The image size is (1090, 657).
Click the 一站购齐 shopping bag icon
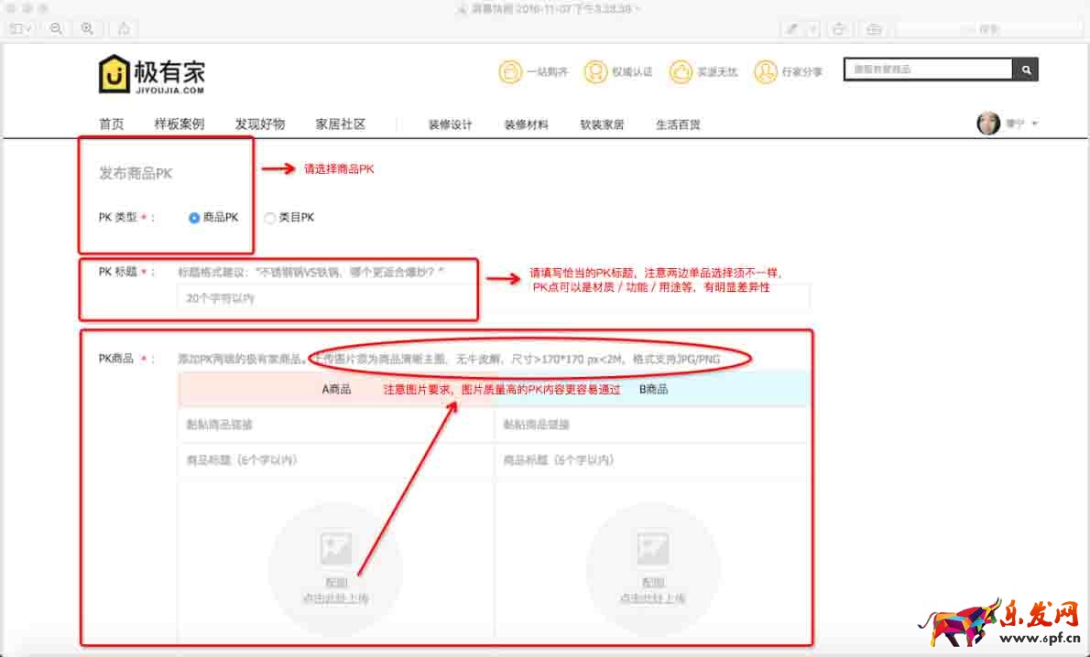click(509, 71)
